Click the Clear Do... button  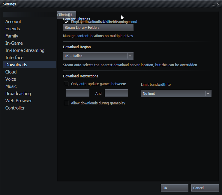(x=67, y=15)
